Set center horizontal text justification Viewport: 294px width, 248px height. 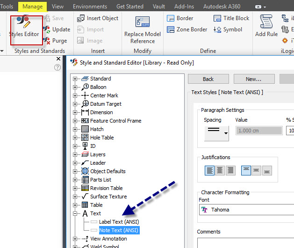[220, 171]
